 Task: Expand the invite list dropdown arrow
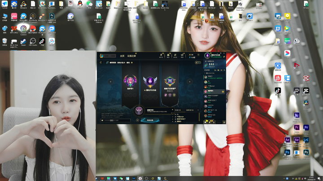tap(198, 110)
